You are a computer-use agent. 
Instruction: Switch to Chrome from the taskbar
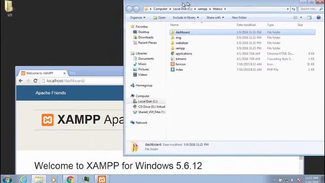tap(70, 179)
